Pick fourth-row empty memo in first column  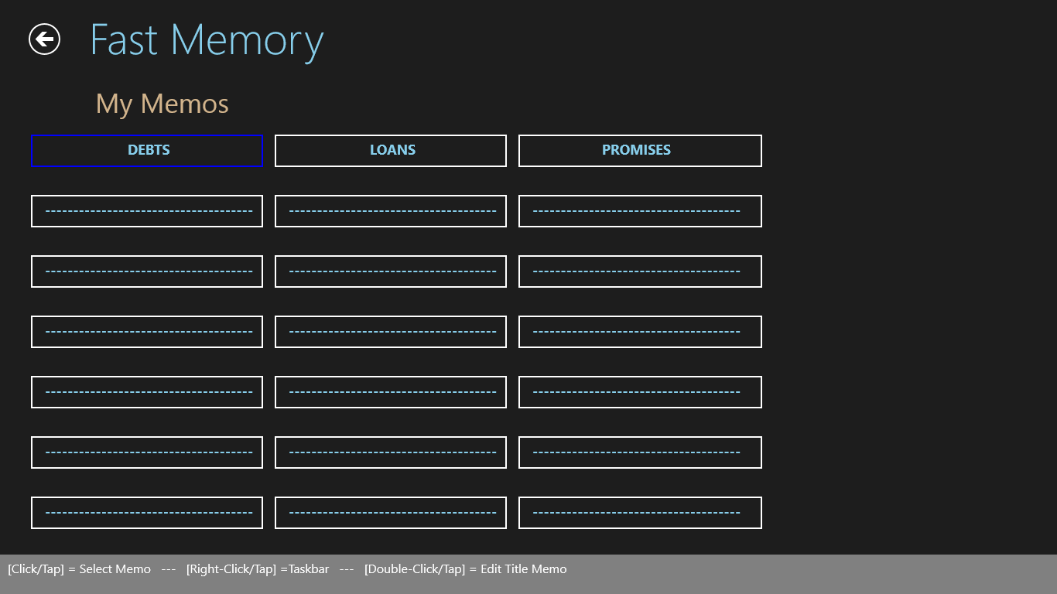click(x=147, y=332)
